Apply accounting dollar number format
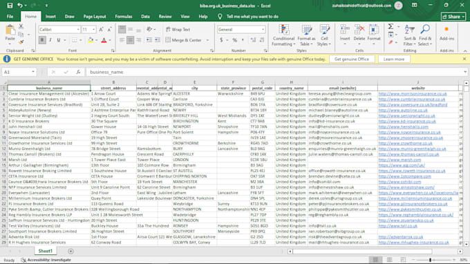 pyautogui.click(x=221, y=40)
